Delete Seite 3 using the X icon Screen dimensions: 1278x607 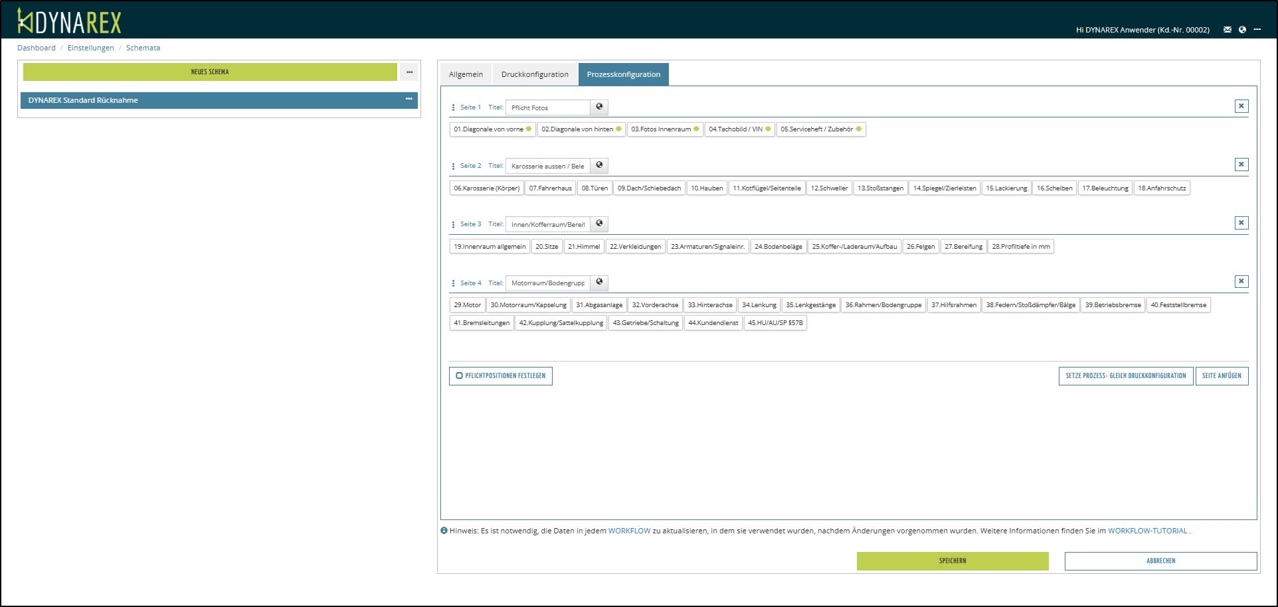[1241, 223]
